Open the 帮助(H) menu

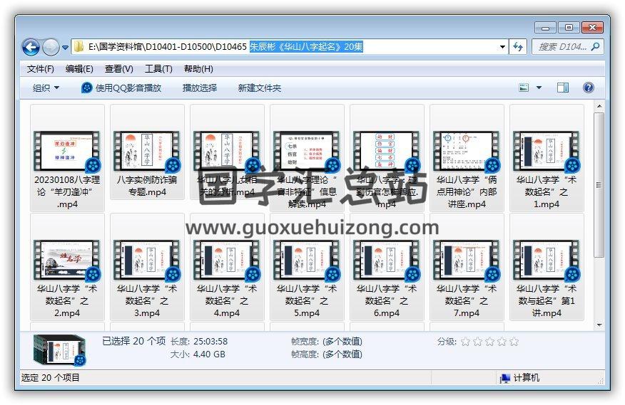pos(198,69)
